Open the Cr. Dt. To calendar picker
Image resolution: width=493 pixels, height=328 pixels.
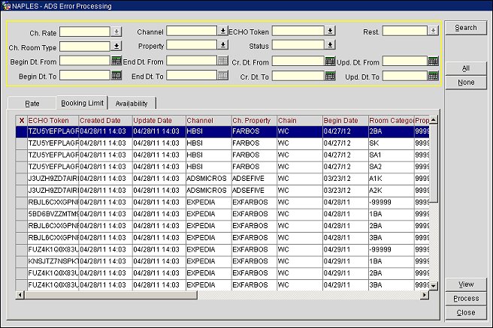(330, 75)
